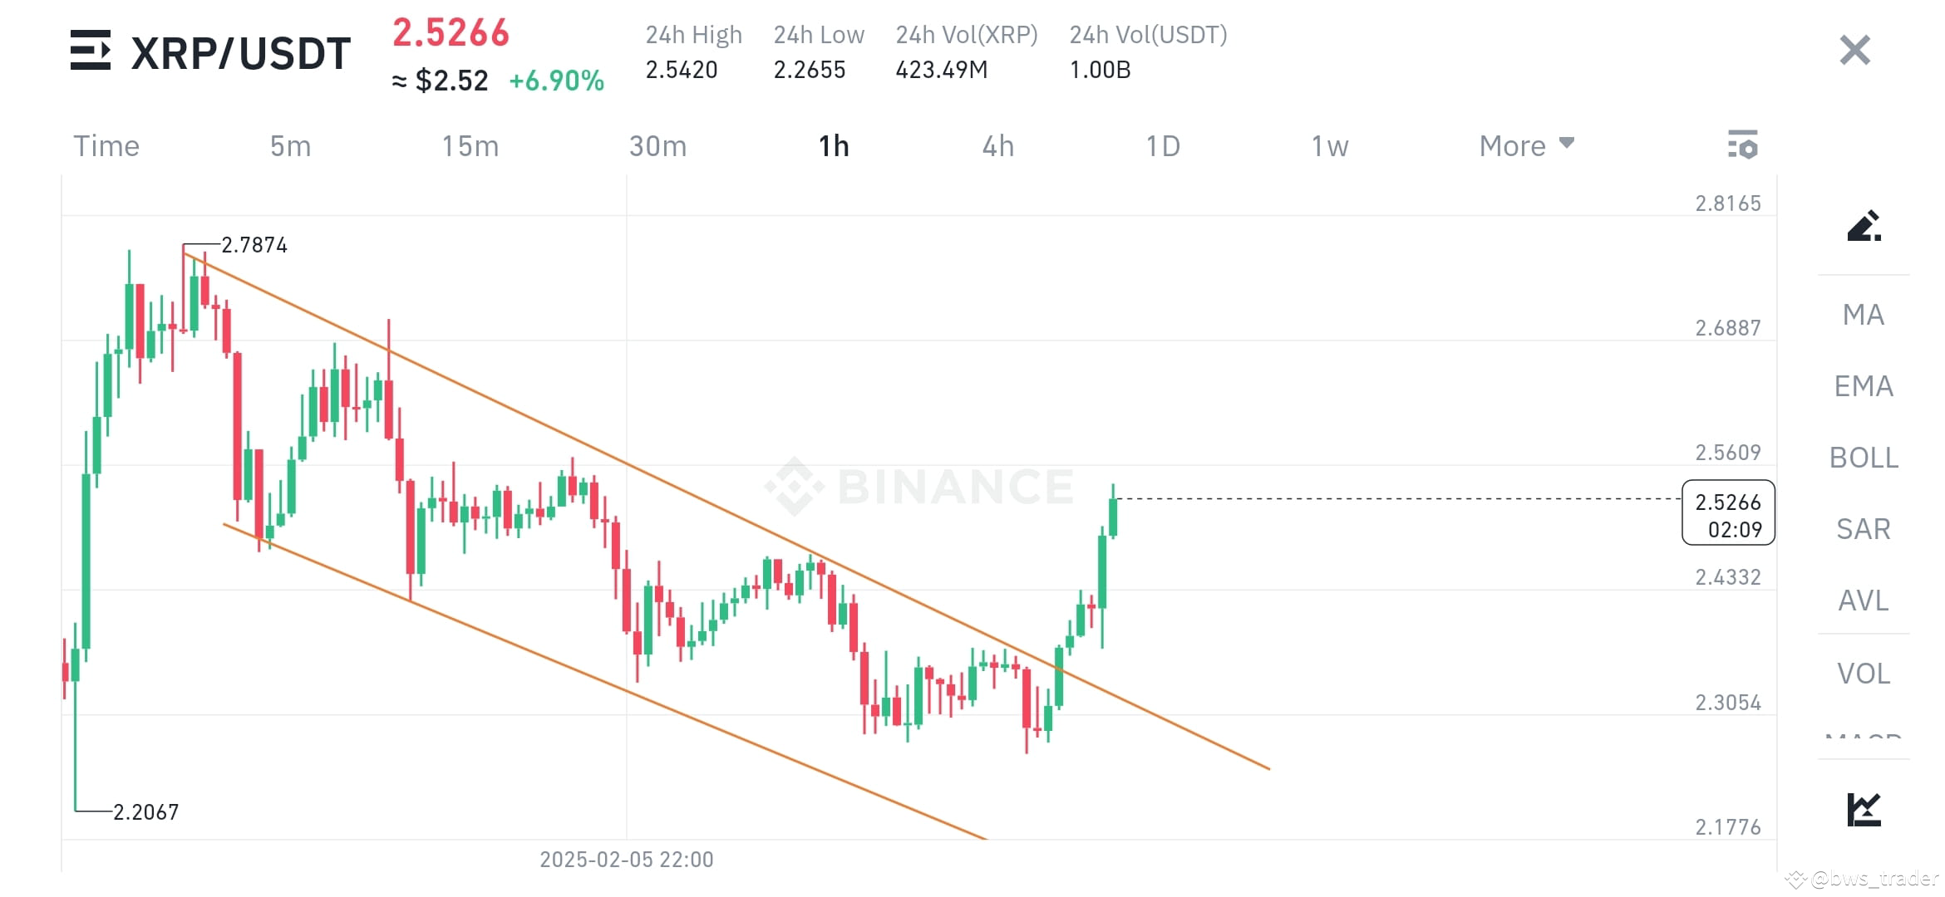Enable the AVL indicator
The height and width of the screenshot is (897, 1945).
tap(1863, 601)
